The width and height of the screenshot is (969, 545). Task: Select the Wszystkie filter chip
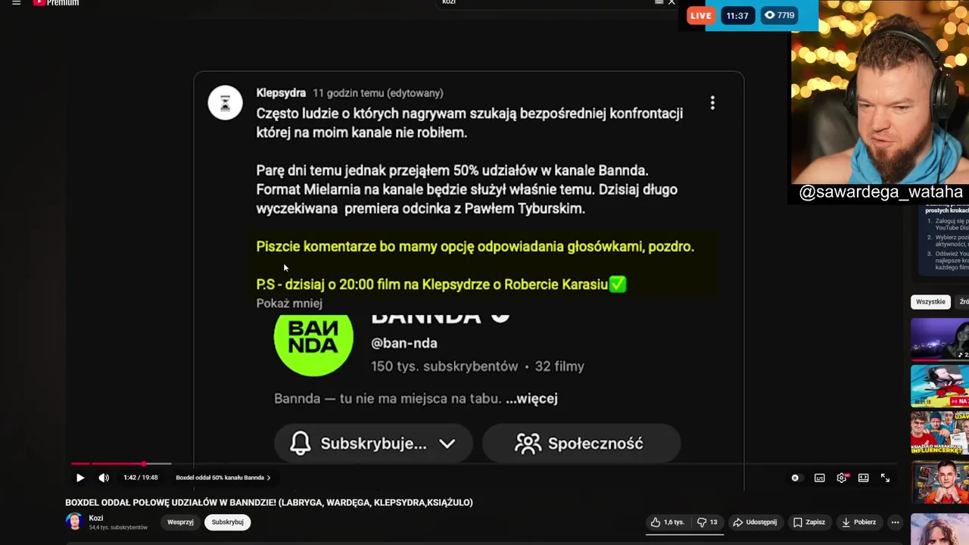[x=930, y=302]
